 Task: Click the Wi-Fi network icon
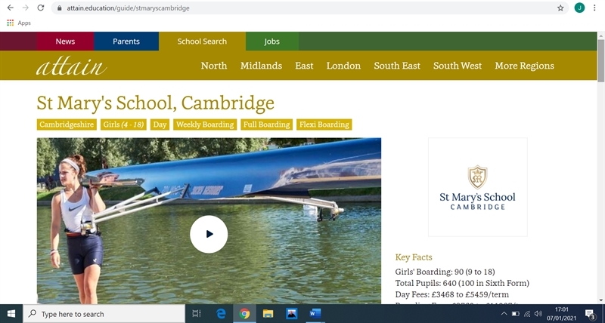click(x=527, y=314)
